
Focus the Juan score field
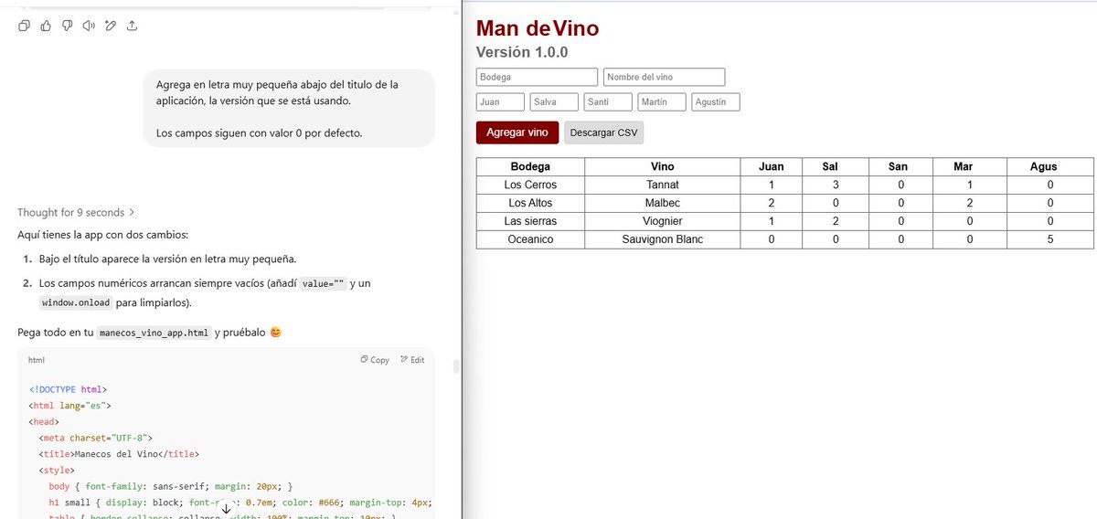click(500, 102)
